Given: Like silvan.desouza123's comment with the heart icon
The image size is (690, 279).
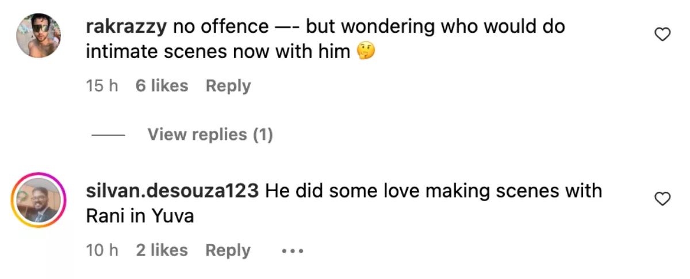Looking at the screenshot, I should pos(663,199).
